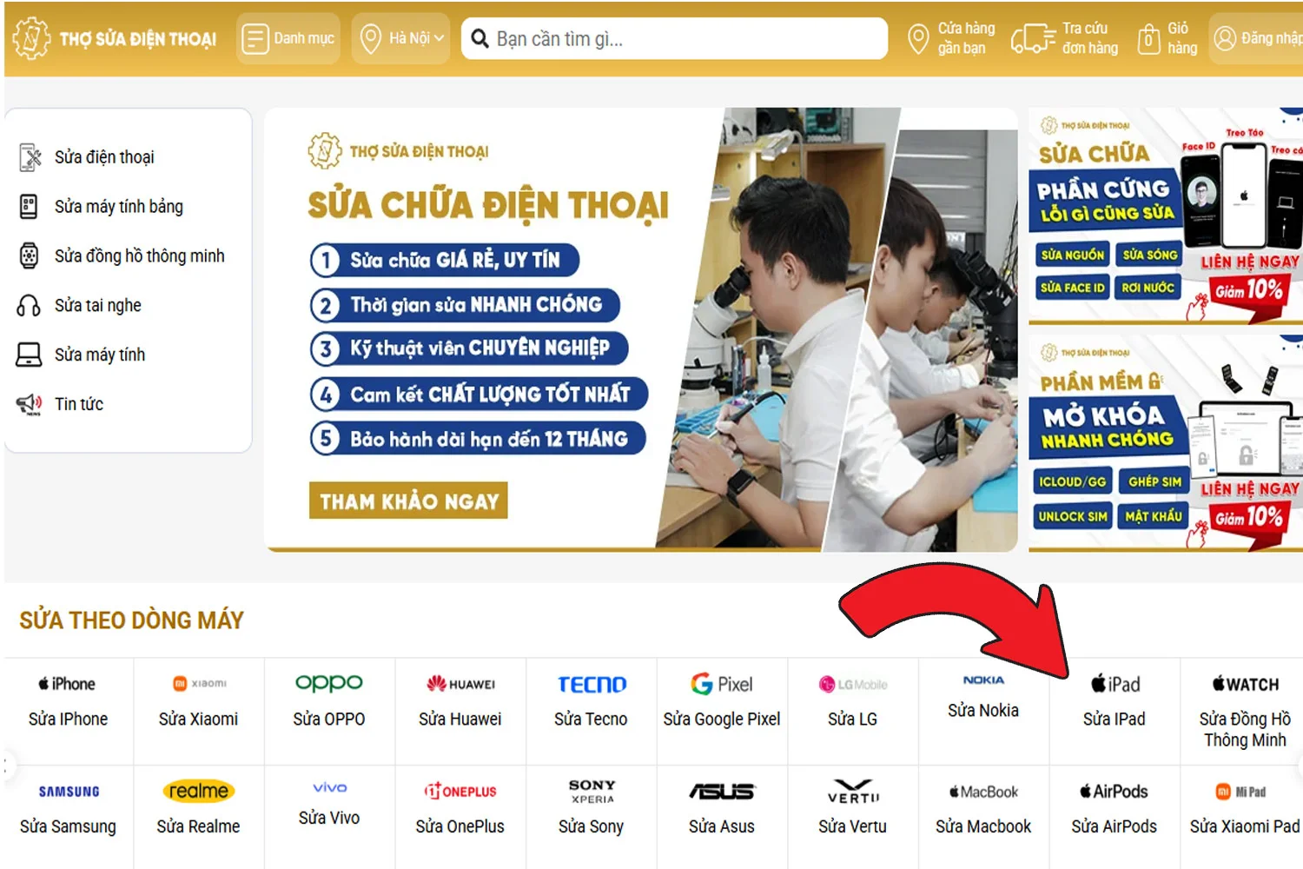The width and height of the screenshot is (1303, 869).
Task: Click the Đăng nhập user icon
Action: [x=1225, y=38]
